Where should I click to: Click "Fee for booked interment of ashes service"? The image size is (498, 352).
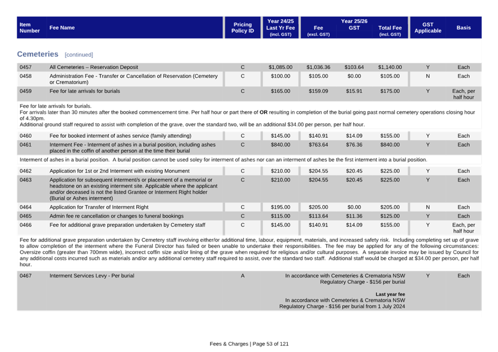(x=120, y=136)
